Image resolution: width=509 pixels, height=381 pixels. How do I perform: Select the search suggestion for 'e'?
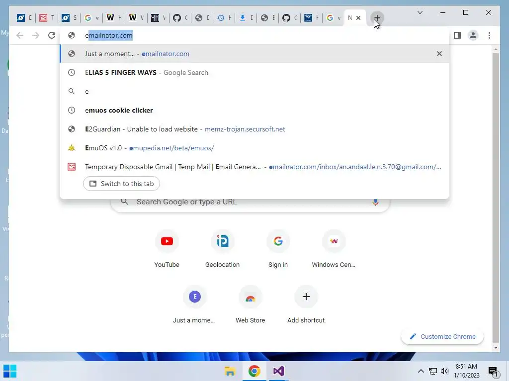(254, 91)
